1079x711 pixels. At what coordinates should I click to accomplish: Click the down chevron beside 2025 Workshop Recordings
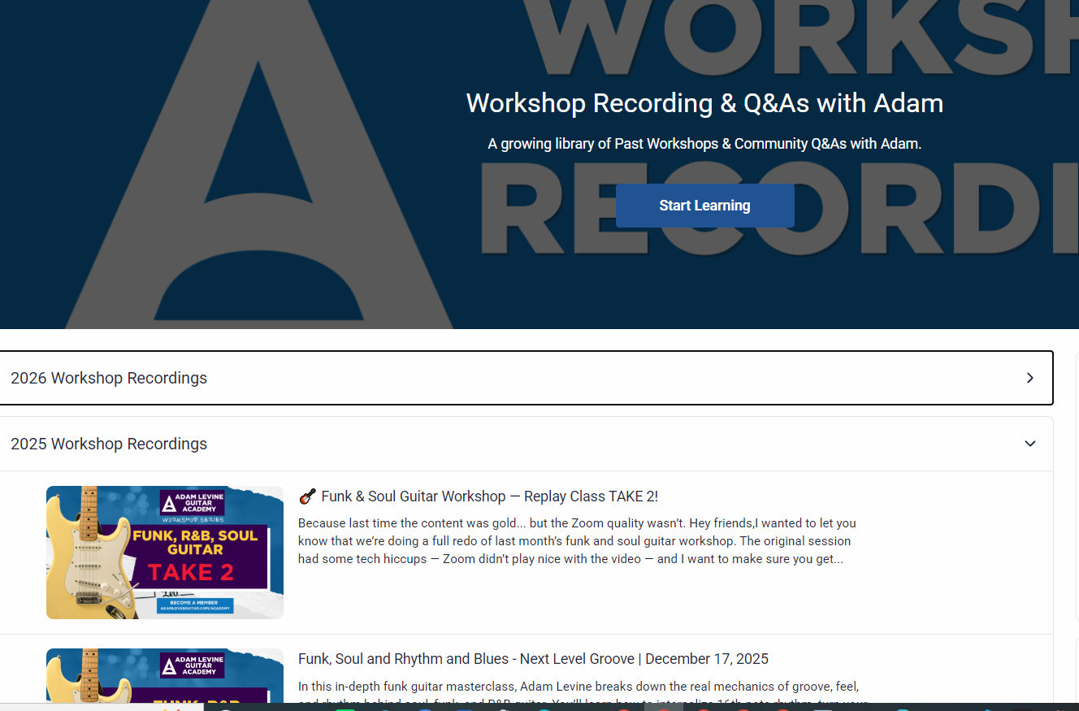coord(1030,444)
